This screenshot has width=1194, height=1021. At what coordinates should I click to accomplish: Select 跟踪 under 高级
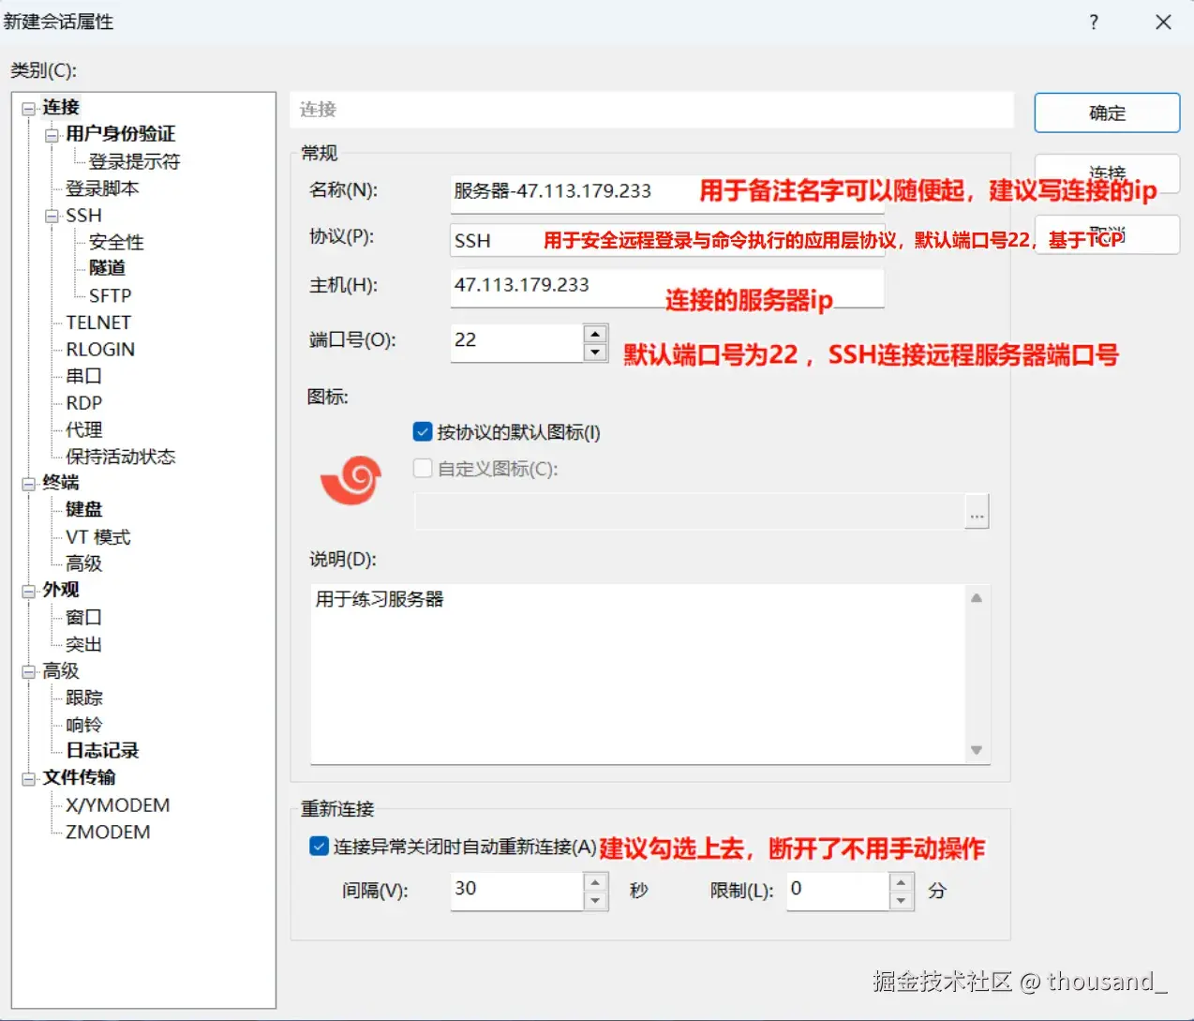(83, 698)
